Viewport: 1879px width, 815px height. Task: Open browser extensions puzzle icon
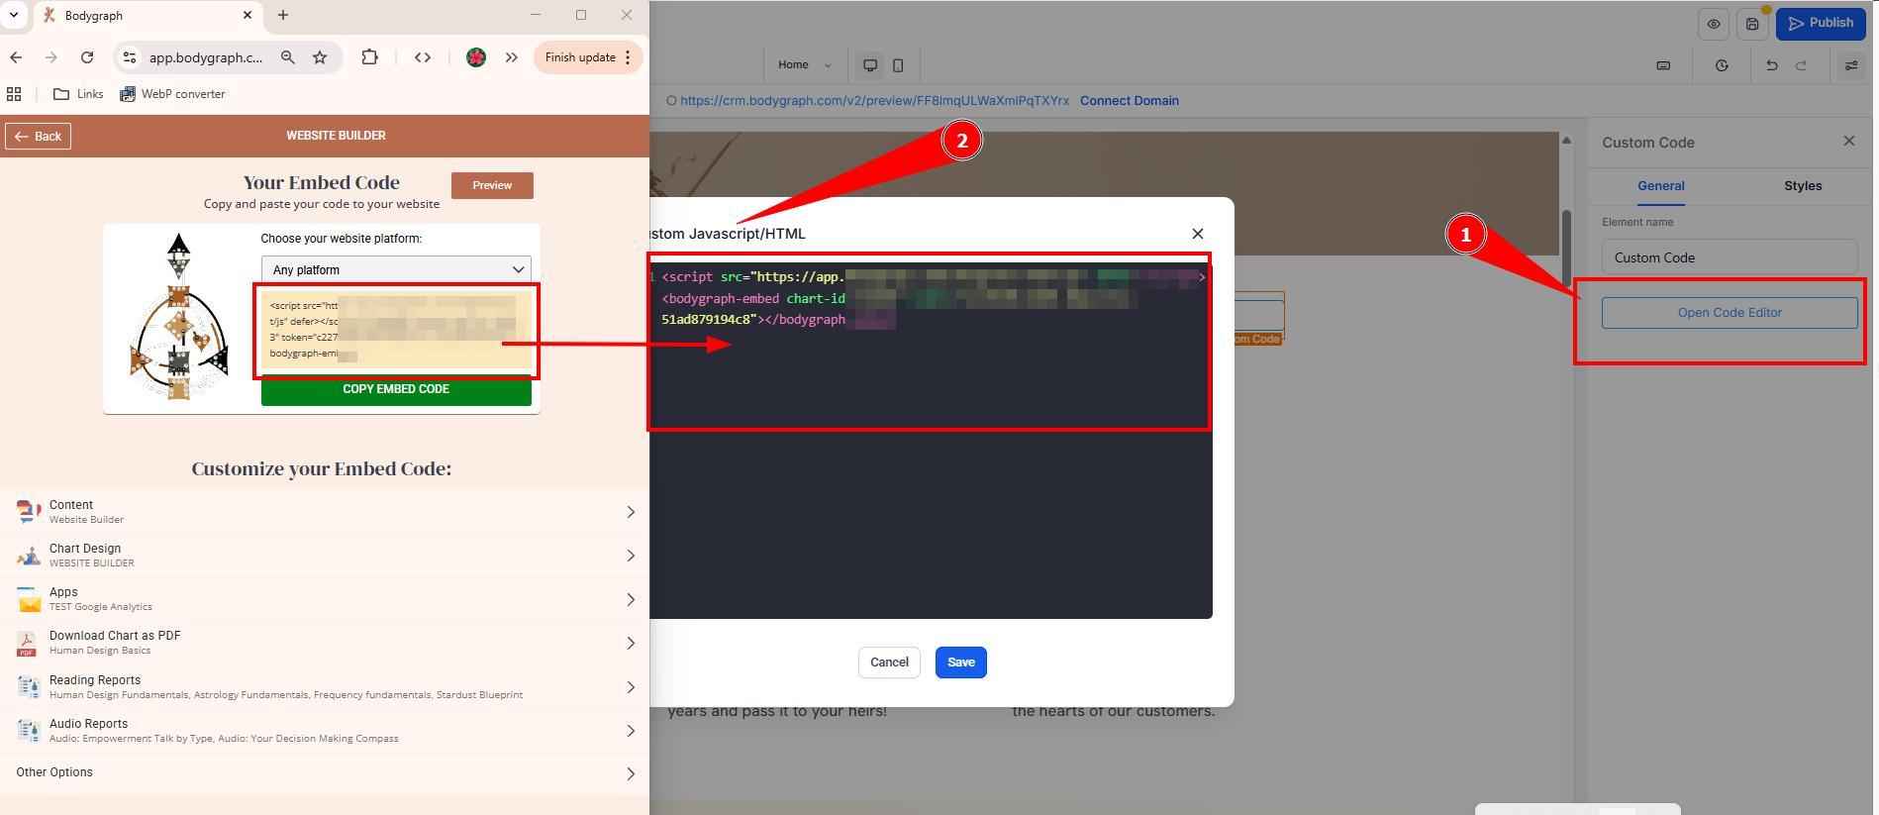point(369,57)
